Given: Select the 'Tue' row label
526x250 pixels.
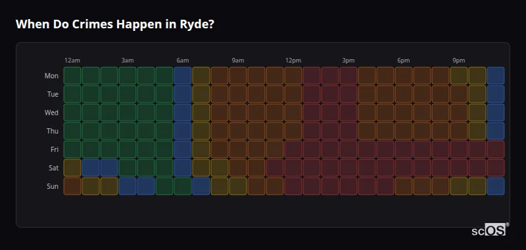Looking at the screenshot, I should [x=53, y=94].
